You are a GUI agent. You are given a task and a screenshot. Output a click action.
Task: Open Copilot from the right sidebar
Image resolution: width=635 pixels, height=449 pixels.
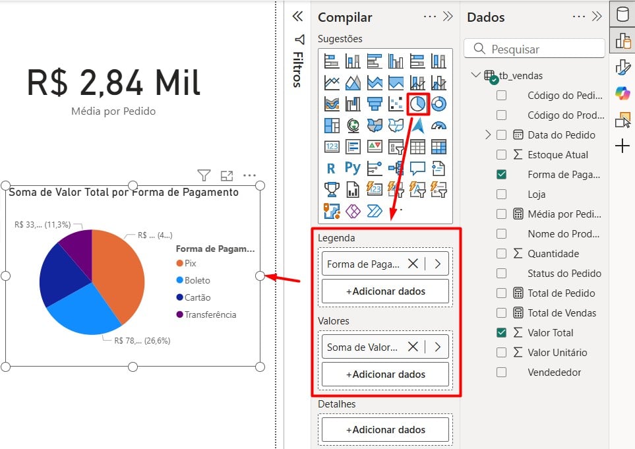tap(622, 93)
